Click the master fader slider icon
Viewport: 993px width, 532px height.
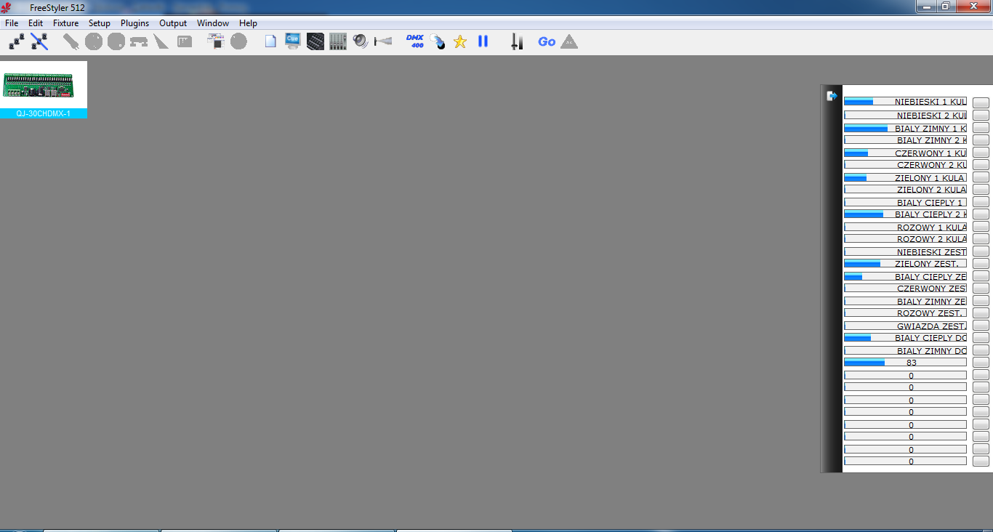[516, 41]
